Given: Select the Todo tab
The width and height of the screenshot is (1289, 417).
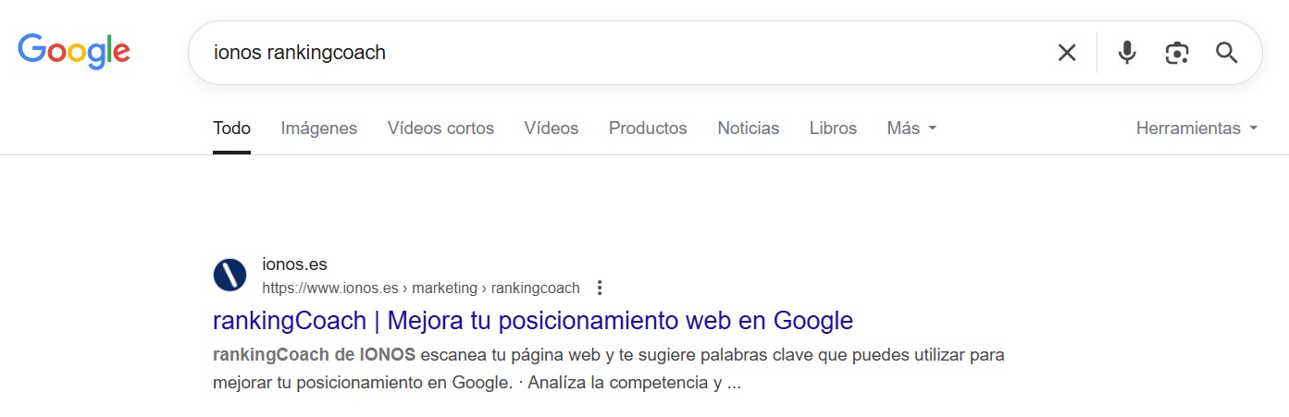Looking at the screenshot, I should 231,129.
